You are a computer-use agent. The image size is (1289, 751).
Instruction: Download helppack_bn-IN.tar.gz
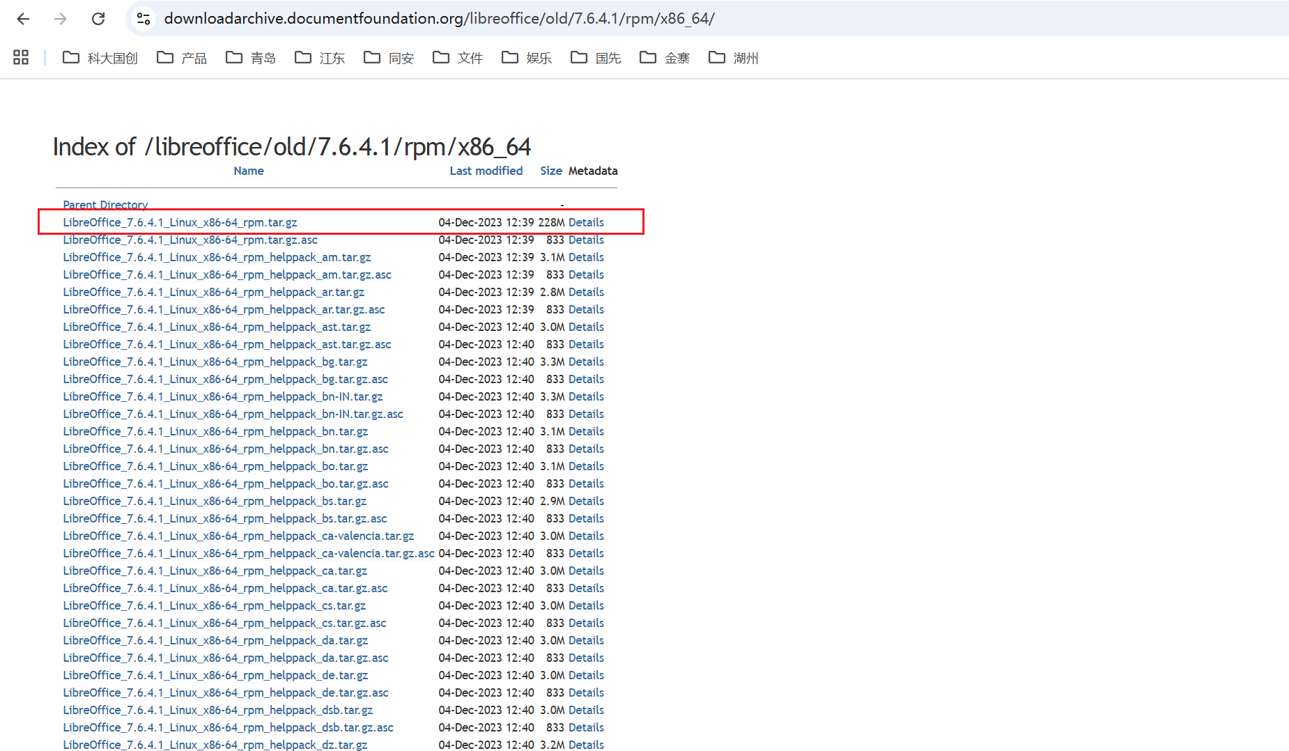(x=223, y=396)
